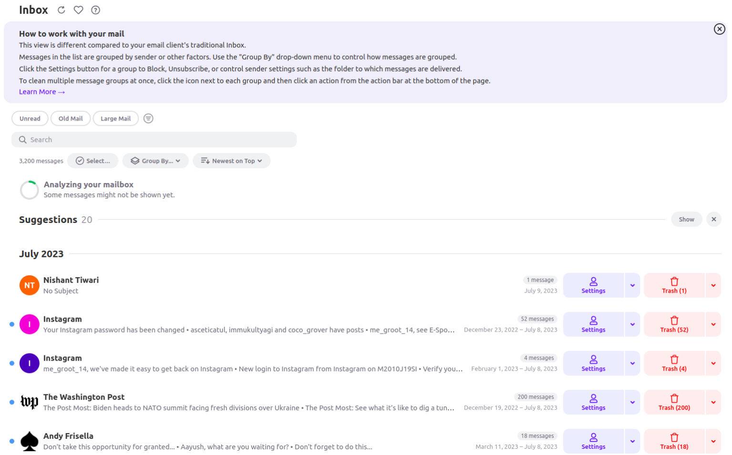Image resolution: width=732 pixels, height=455 pixels.
Task: Open the Select... menu
Action: pyautogui.click(x=93, y=161)
